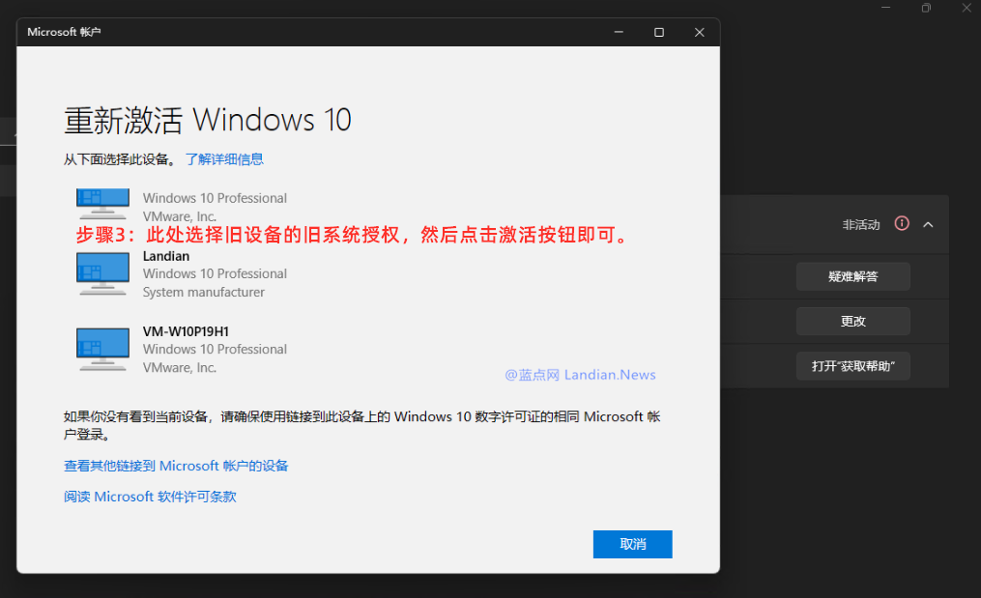Image resolution: width=981 pixels, height=598 pixels.
Task: Open 阅读 Microsoft 软件许可条款 link
Action: click(150, 497)
